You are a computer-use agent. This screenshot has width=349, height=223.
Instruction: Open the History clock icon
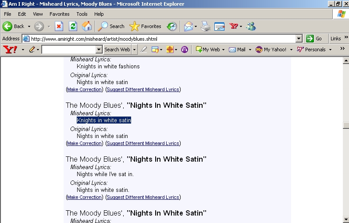coord(172,26)
